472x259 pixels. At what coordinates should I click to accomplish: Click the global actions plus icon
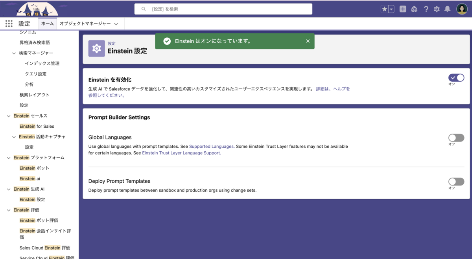403,9
